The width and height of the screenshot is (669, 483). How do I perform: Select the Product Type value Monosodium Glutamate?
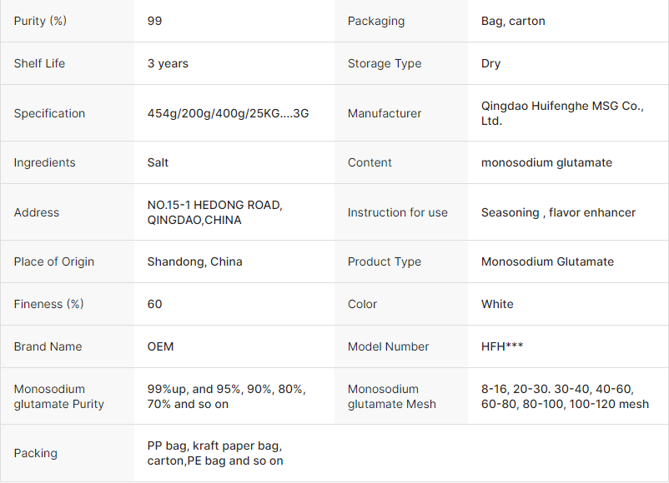(x=547, y=261)
